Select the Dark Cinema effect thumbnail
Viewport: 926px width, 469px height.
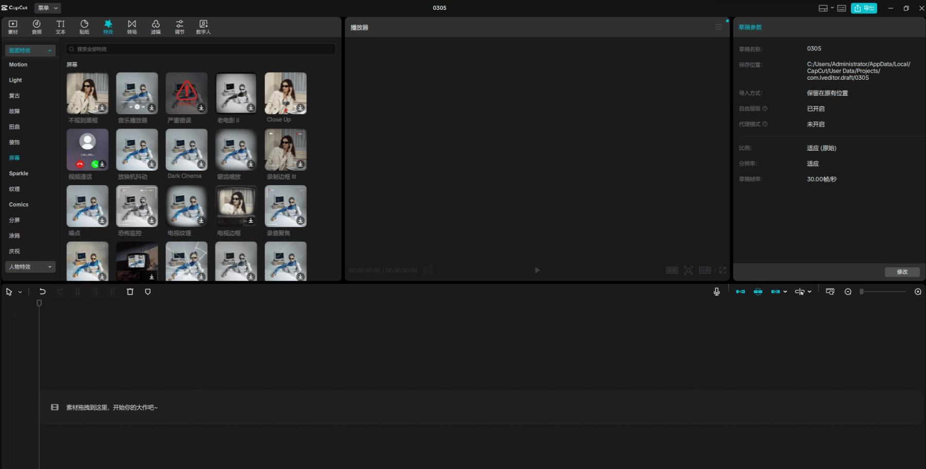tap(187, 150)
